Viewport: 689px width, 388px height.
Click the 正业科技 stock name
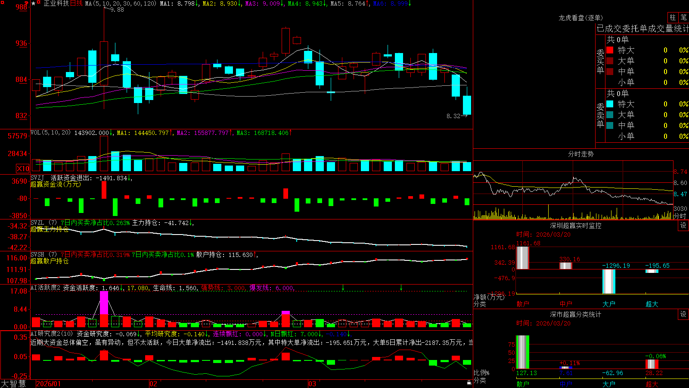pos(56,3)
